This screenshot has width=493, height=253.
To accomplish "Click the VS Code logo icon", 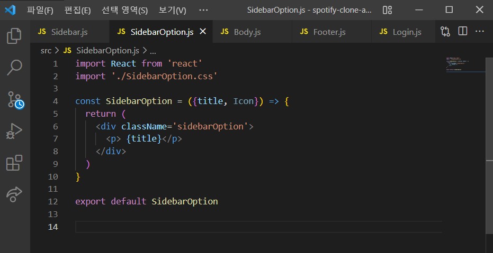I will click(x=10, y=10).
